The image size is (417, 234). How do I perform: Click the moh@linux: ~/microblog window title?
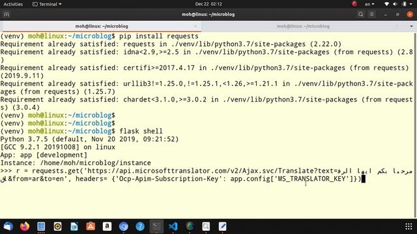[208, 14]
